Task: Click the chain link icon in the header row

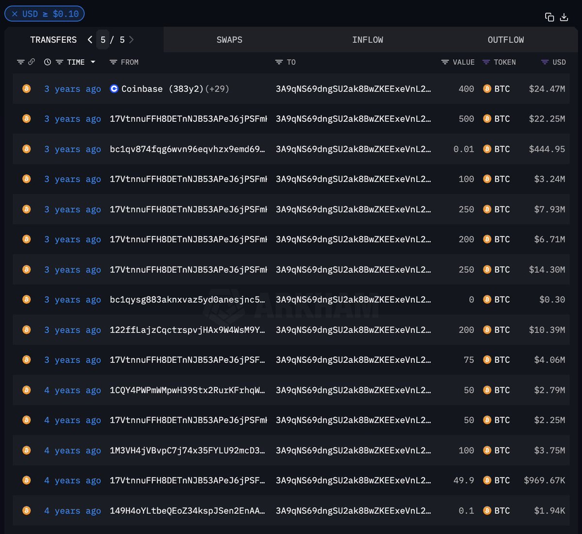Action: (x=32, y=62)
